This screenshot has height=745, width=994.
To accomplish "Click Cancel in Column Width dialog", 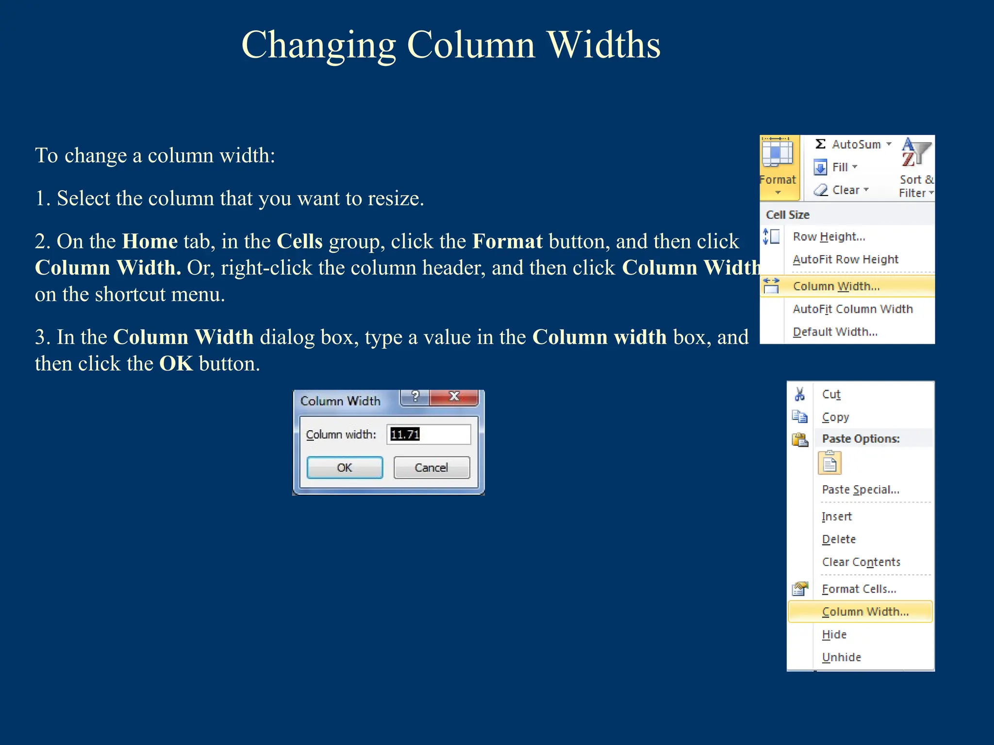I will point(431,468).
